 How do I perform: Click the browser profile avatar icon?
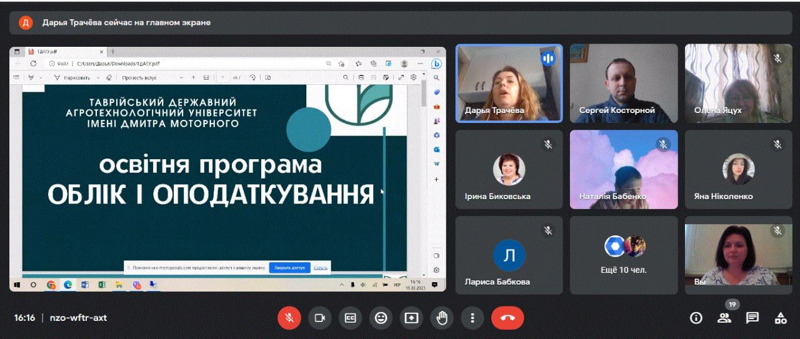(404, 64)
